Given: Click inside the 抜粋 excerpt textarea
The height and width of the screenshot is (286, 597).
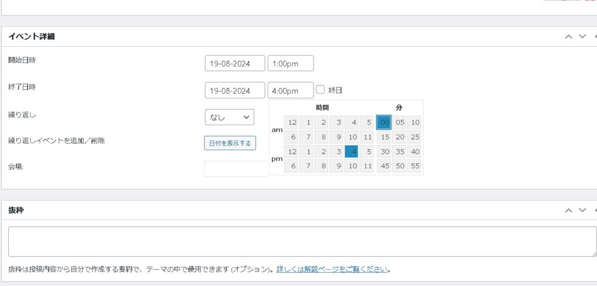Looking at the screenshot, I should coord(302,241).
